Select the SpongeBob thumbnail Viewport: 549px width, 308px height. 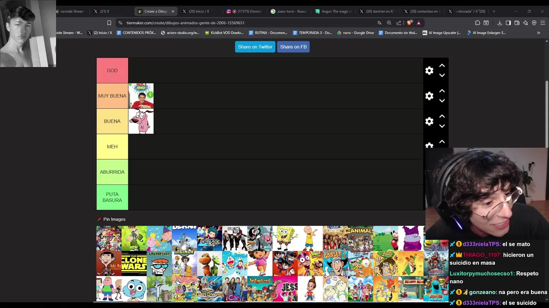click(285, 238)
